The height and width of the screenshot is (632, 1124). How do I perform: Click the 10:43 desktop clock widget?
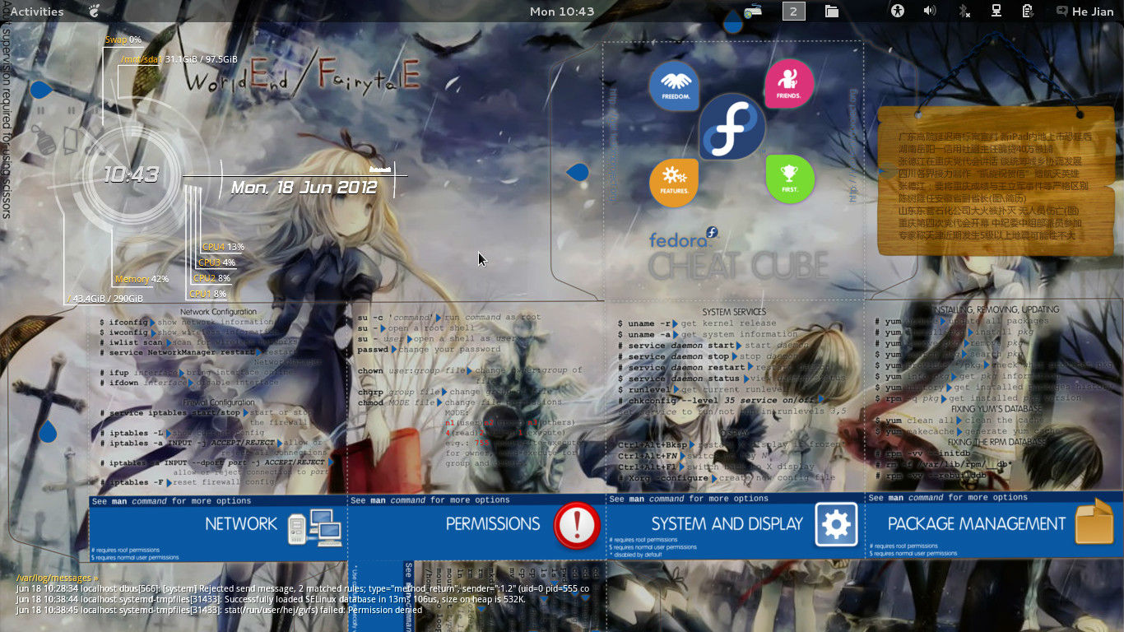tap(131, 174)
